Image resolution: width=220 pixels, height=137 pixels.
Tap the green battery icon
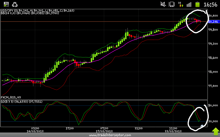tap(197, 5)
